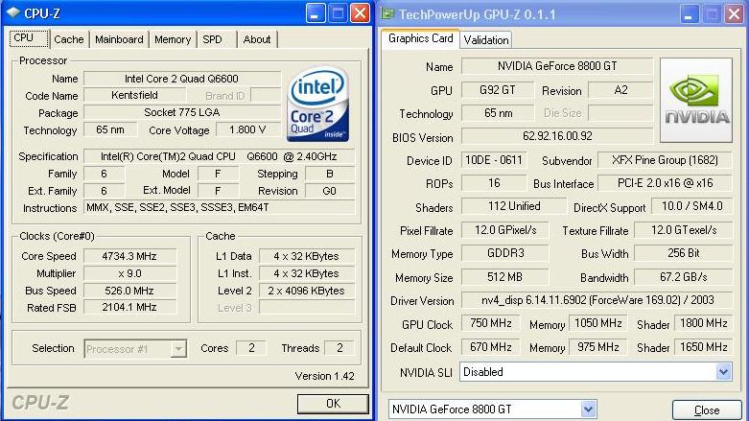Close GPU-Z window via title bar X
The image size is (749, 421).
735,14
